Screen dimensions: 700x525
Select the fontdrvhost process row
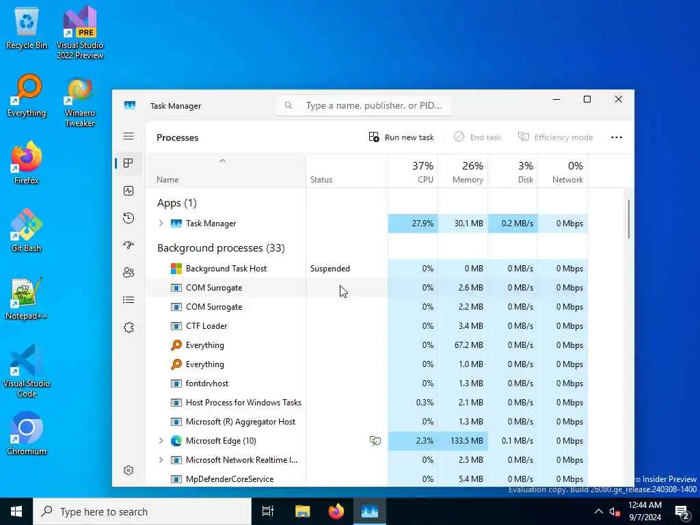(x=367, y=383)
